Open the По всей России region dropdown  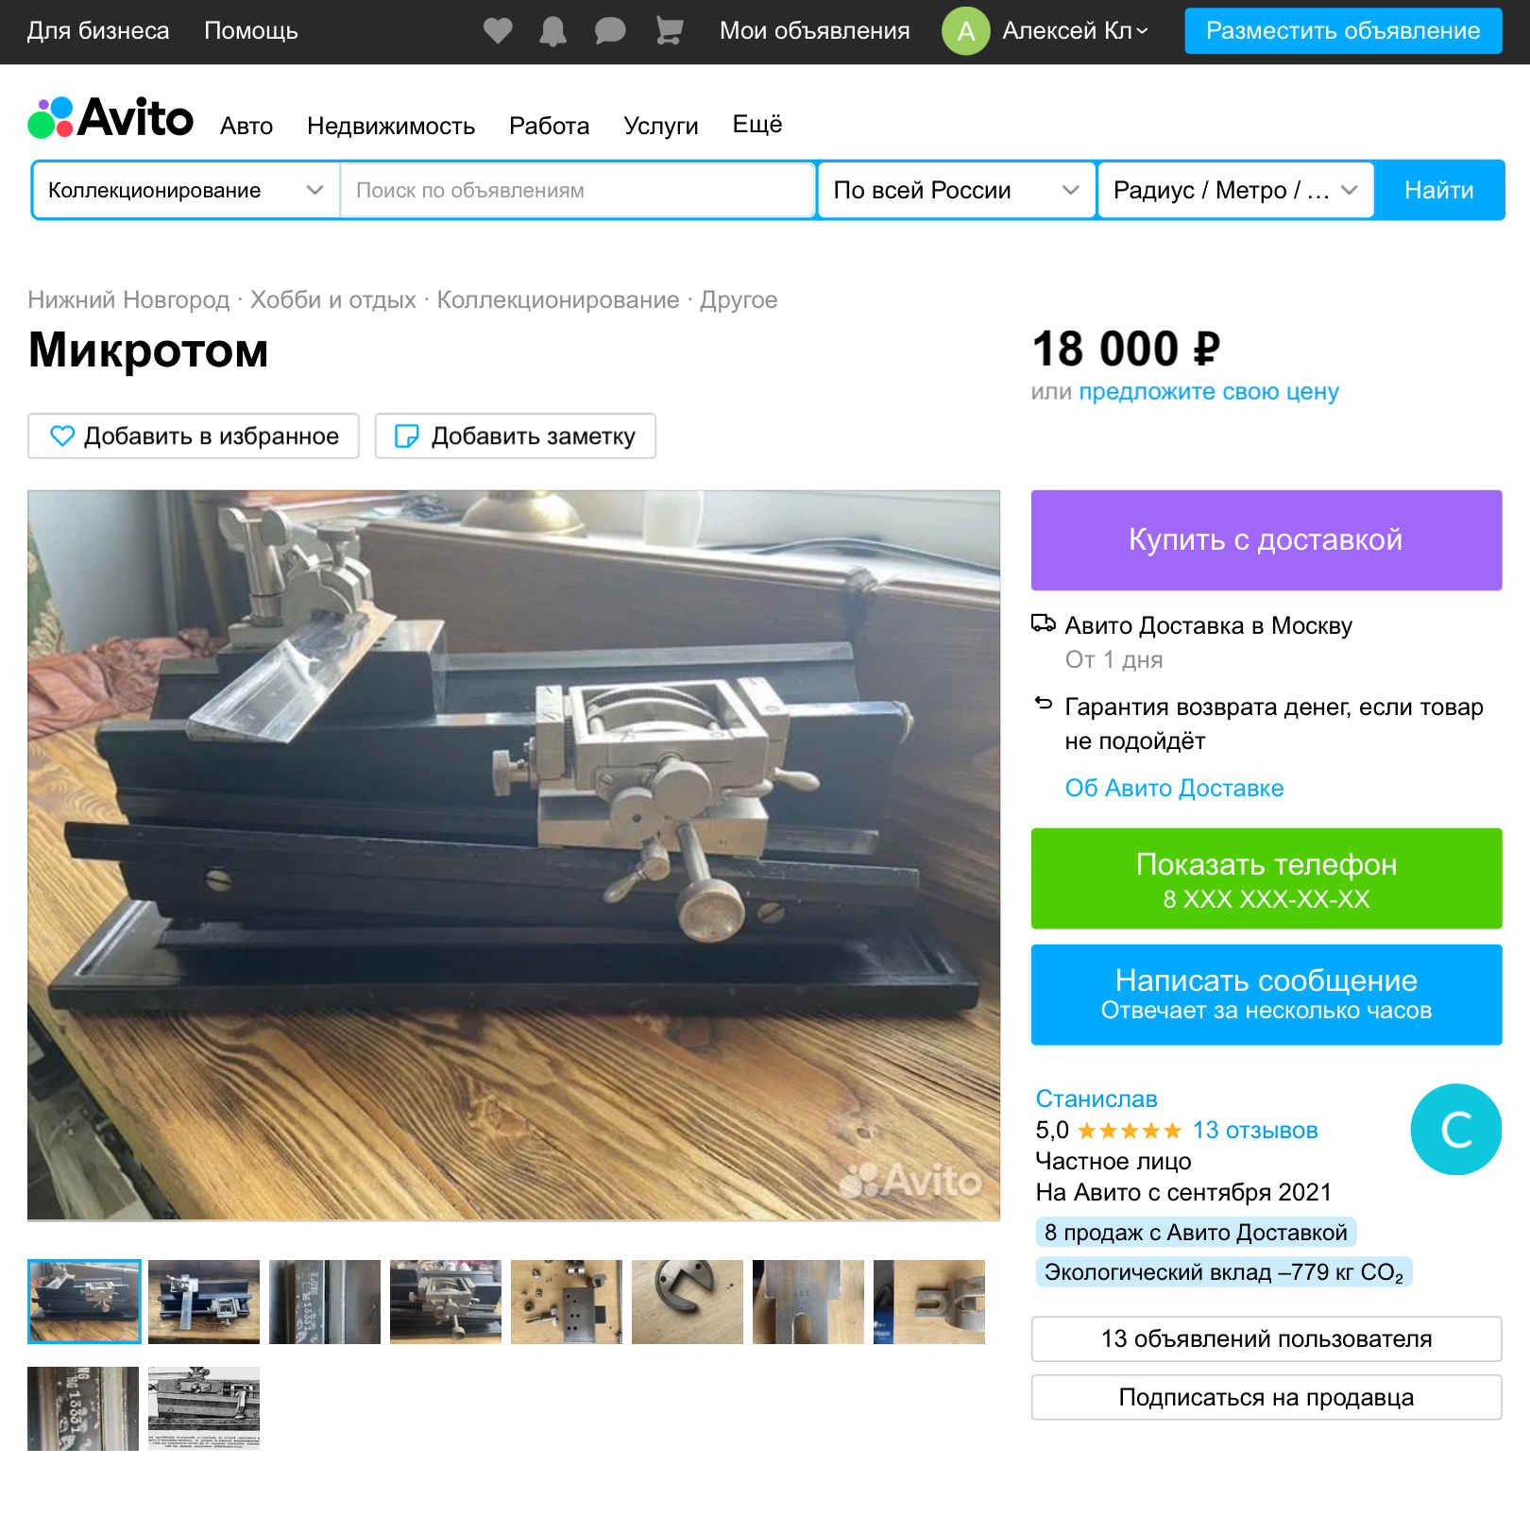(956, 191)
